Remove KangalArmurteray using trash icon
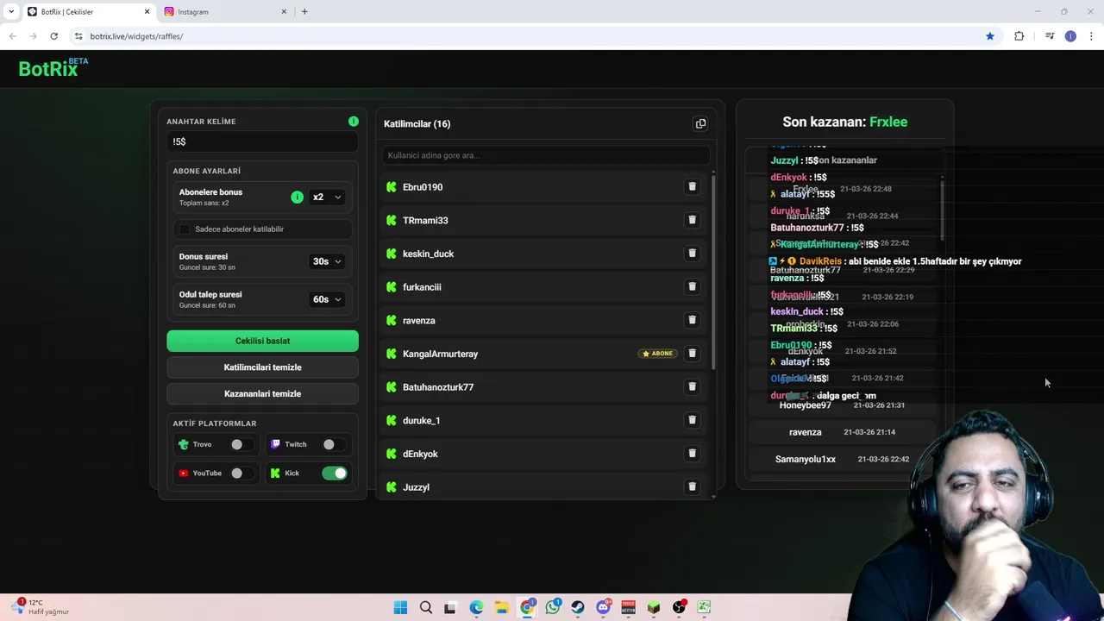The height and width of the screenshot is (621, 1104). pyautogui.click(x=692, y=354)
